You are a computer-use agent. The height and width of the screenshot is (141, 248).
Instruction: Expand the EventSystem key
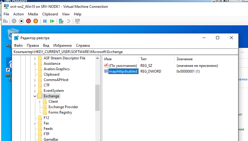(35, 91)
